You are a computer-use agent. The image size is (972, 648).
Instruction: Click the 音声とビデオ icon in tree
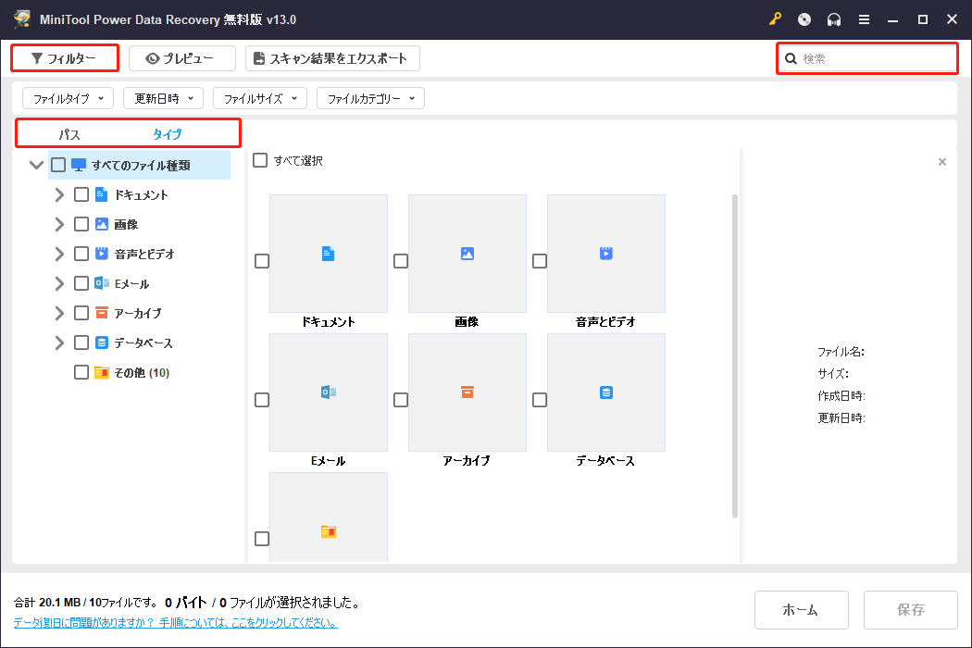pyautogui.click(x=102, y=253)
